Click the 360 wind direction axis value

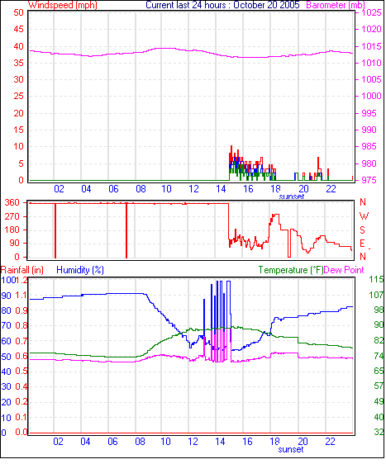[x=12, y=203]
